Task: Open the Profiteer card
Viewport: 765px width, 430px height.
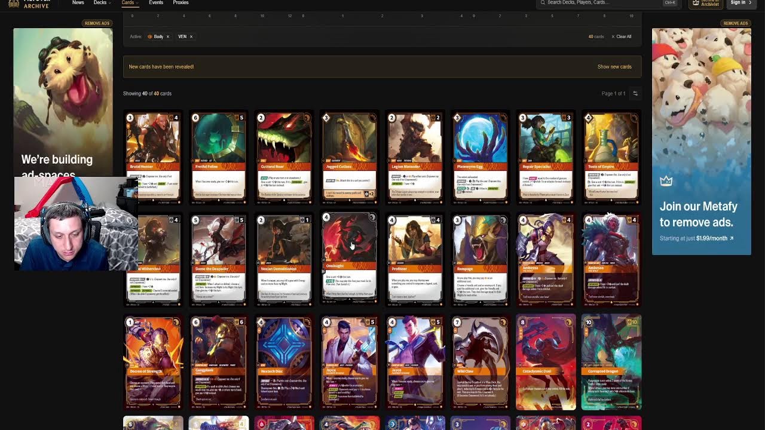Action: click(415, 260)
